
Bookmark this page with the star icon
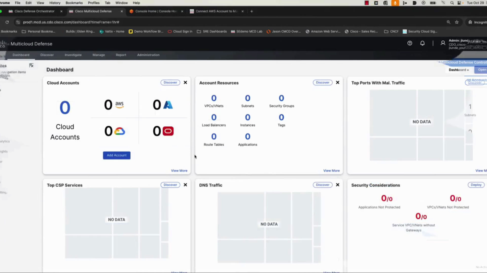tap(457, 22)
